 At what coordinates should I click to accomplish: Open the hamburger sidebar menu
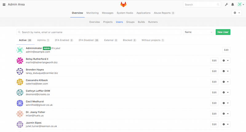(x=4, y=5)
